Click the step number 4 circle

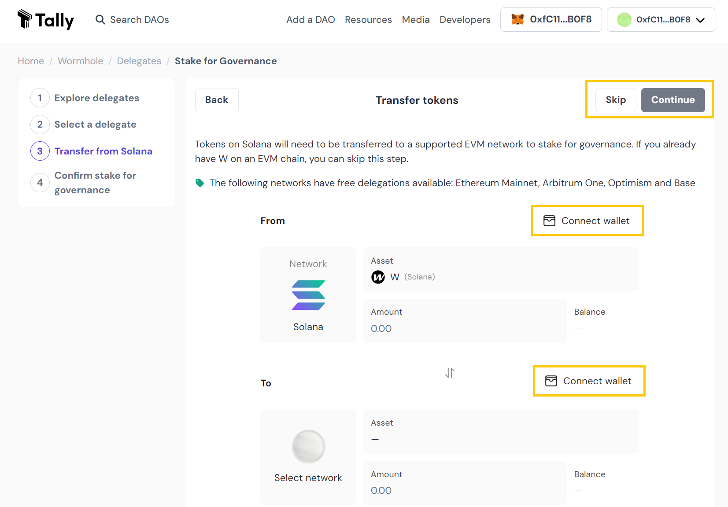coord(40,183)
